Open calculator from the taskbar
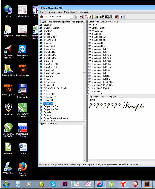The width and height of the screenshot is (155, 189). pyautogui.click(x=18, y=184)
